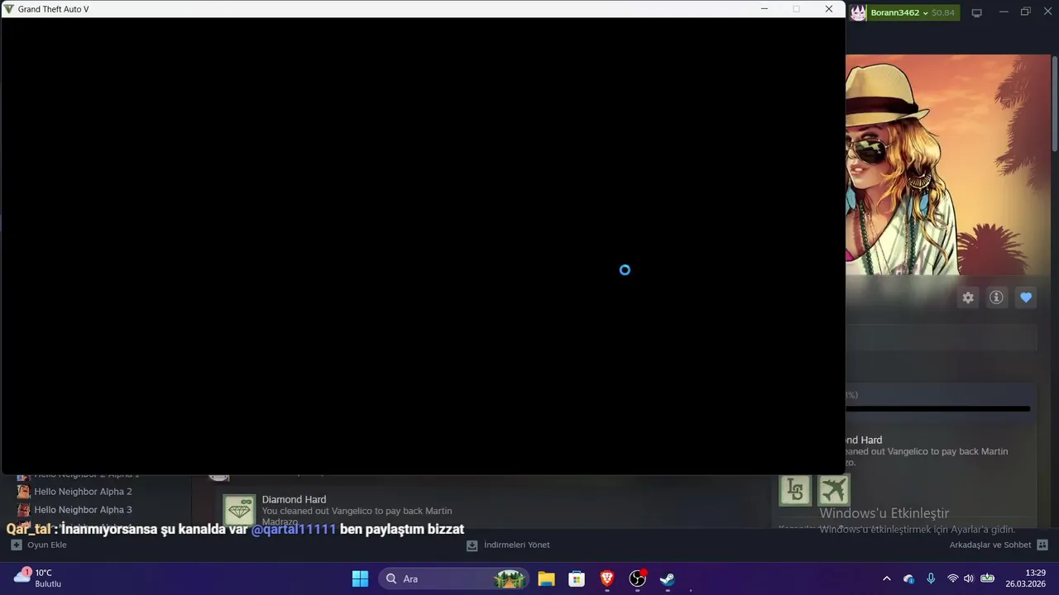
Task: Select Hello Neighbor Alpha 2 in library
Action: coord(83,492)
